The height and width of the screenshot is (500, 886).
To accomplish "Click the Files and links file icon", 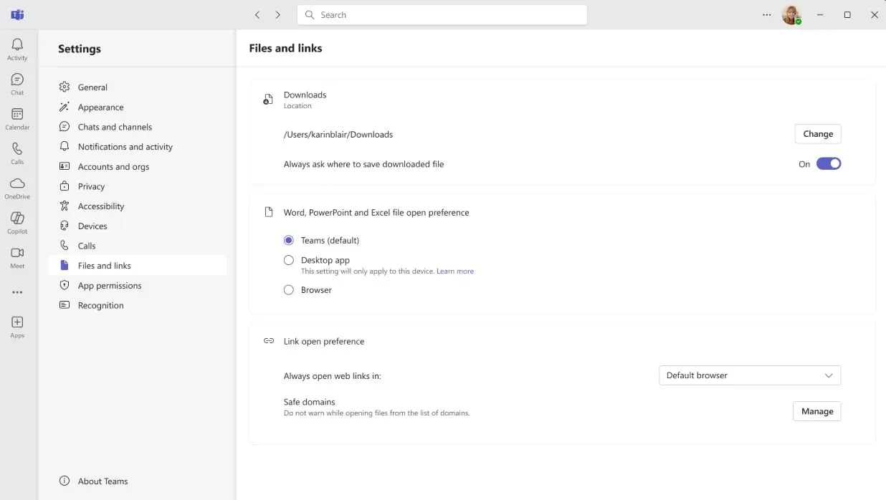I will (65, 266).
